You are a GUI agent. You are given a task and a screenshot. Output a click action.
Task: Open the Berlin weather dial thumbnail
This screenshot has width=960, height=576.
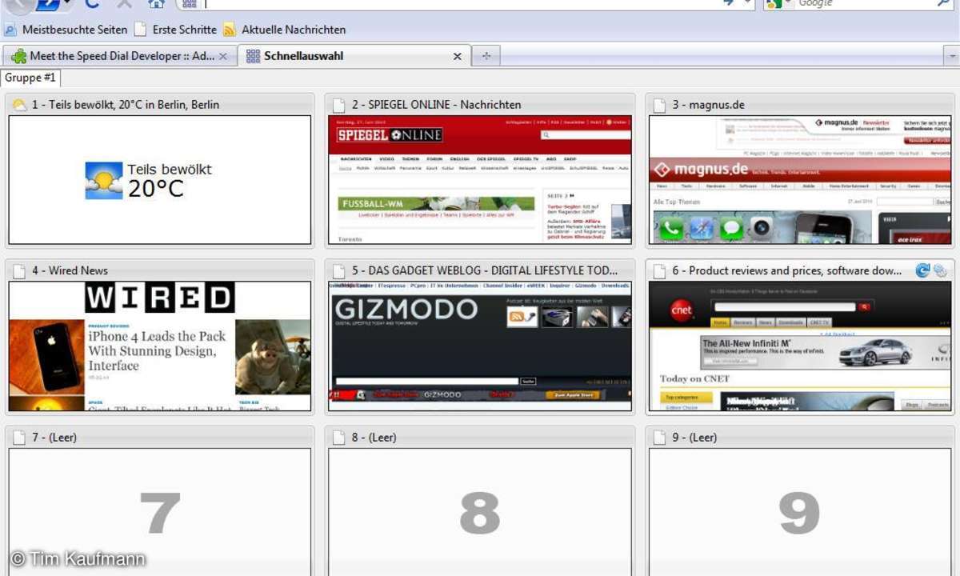(160, 180)
